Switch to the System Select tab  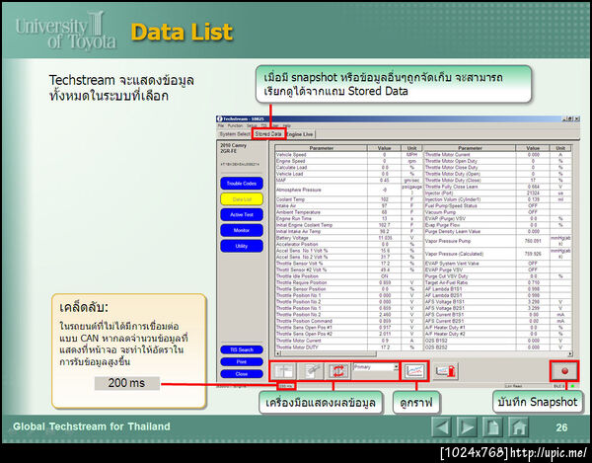(x=235, y=134)
